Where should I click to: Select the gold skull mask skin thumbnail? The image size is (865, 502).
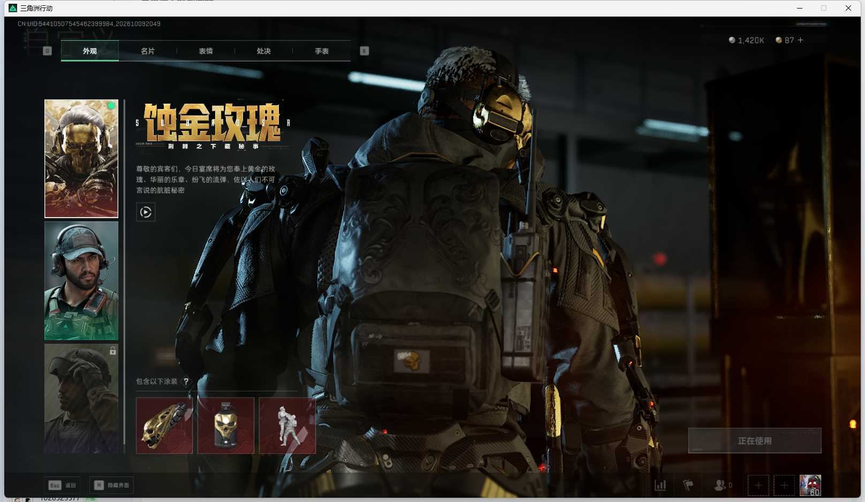(81, 159)
